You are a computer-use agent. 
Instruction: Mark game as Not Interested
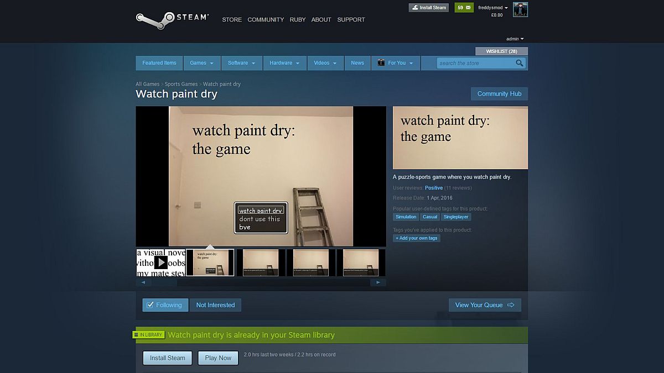215,305
